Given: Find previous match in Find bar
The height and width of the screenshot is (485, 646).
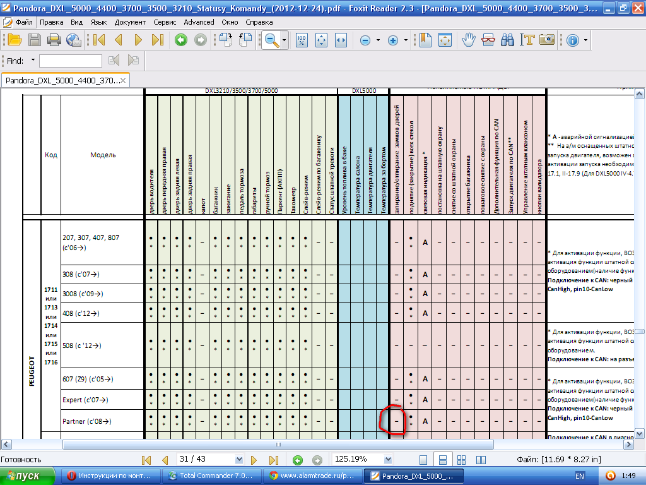Looking at the screenshot, I should pyautogui.click(x=114, y=61).
